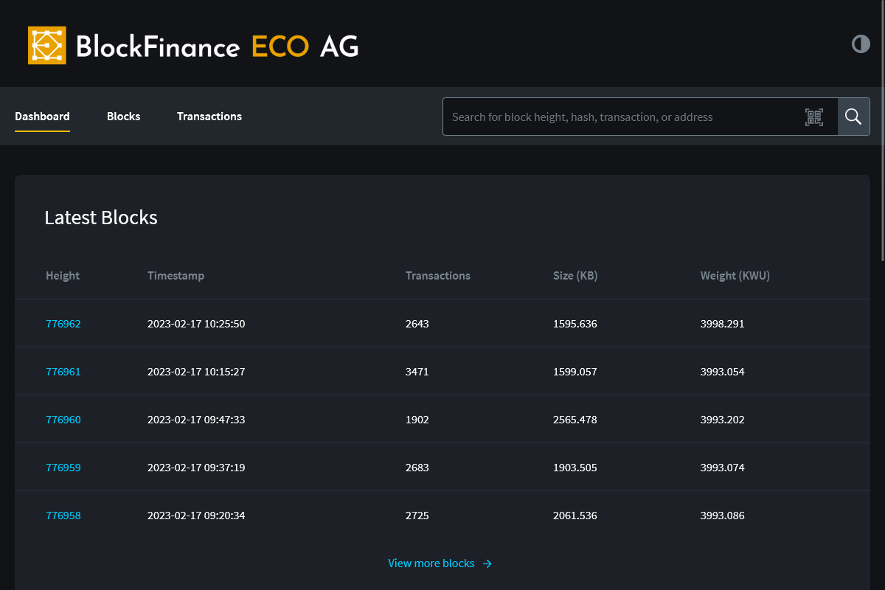The height and width of the screenshot is (590, 885).
Task: Click the magnifying glass search button
Action: click(x=853, y=117)
